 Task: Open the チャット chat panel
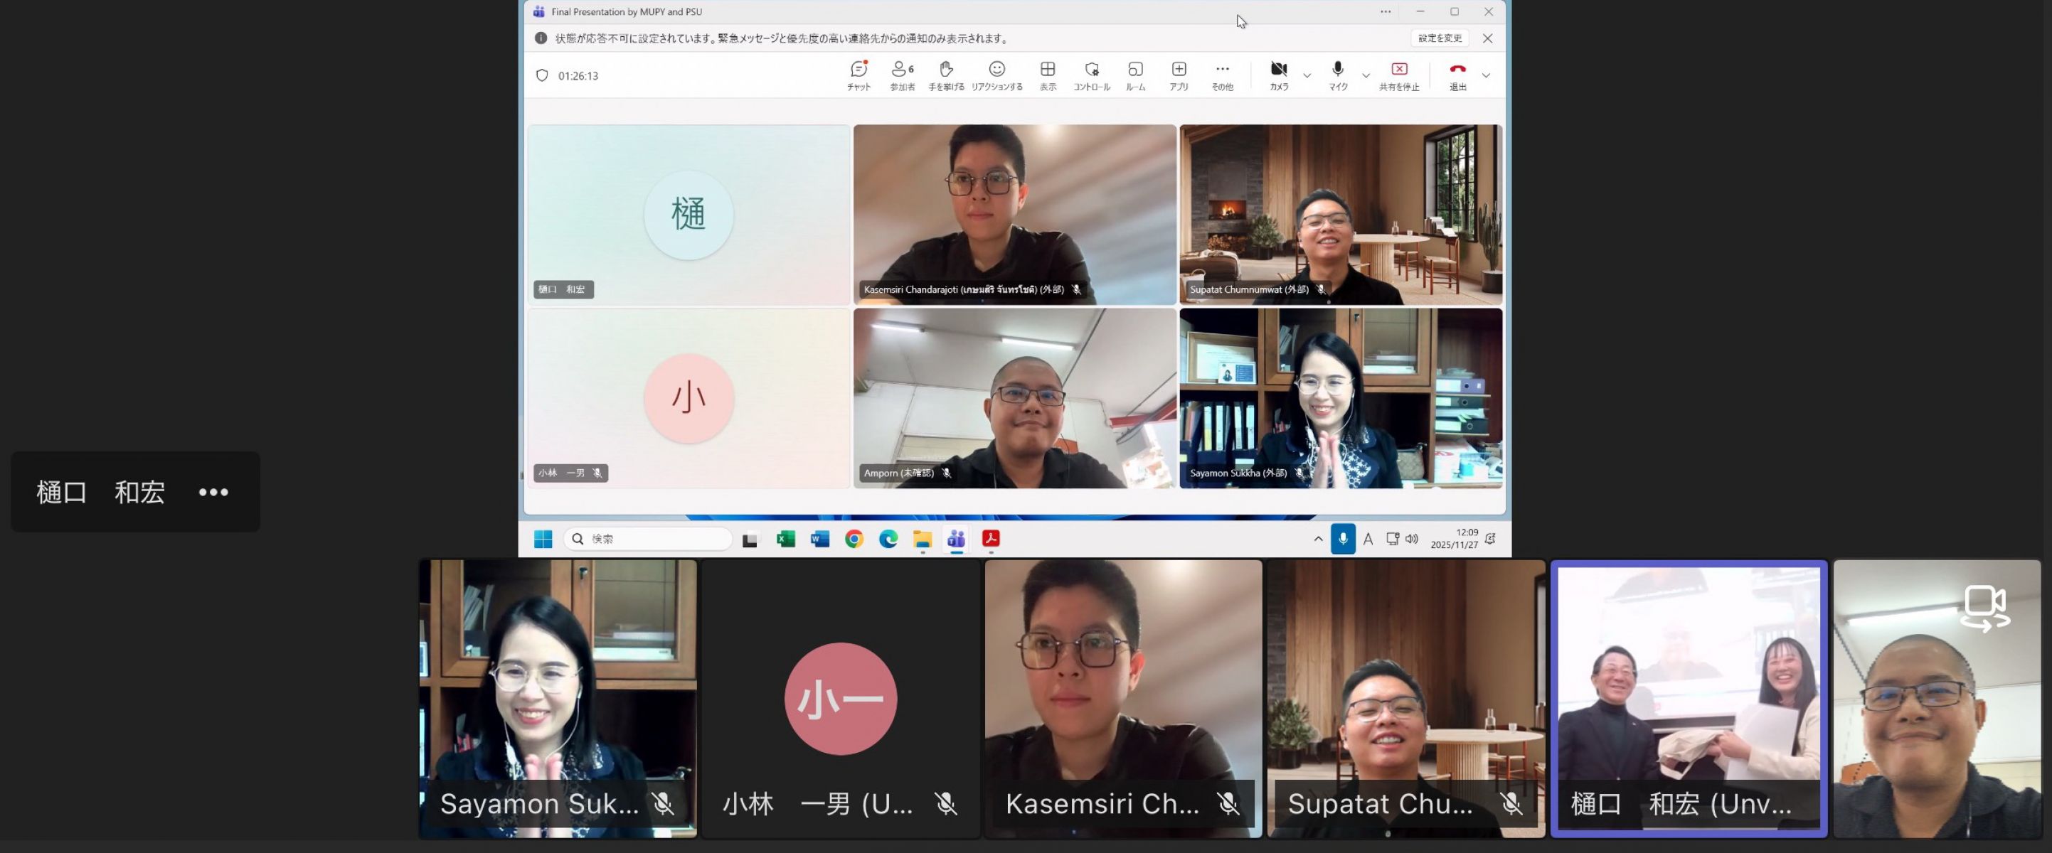pos(858,75)
